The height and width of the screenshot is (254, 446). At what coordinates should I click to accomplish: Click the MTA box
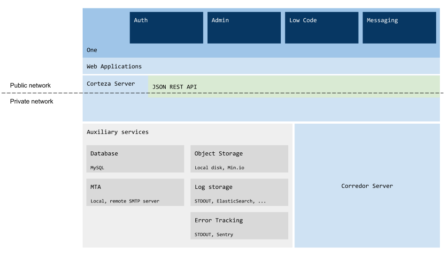(135, 192)
